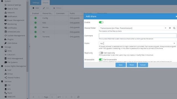This screenshot has width=177, height=99.
Task: Click the RAID Management database icon
Action: pos(6,59)
